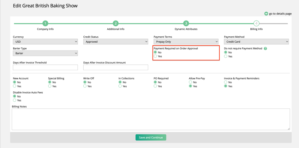Image resolution: width=299 pixels, height=148 pixels.
Task: Click the Days After Invoice Threshold field
Action: [x=45, y=67]
